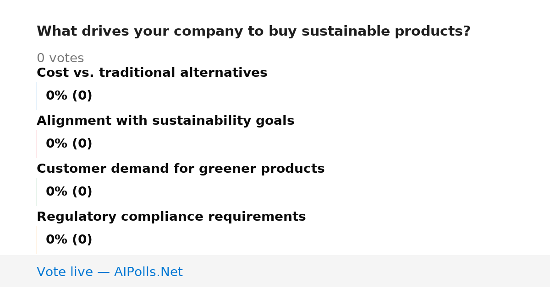The width and height of the screenshot is (550, 287).
Task: Click the (0) vote count for Customer demand
Action: pos(82,192)
